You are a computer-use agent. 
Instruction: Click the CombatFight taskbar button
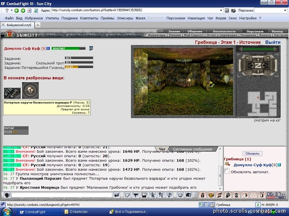(x=38, y=212)
